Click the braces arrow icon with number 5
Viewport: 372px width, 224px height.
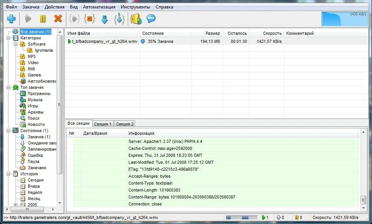pyautogui.click(x=119, y=19)
